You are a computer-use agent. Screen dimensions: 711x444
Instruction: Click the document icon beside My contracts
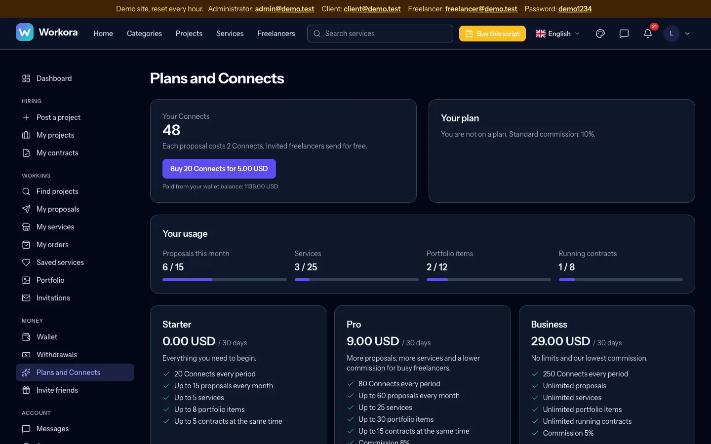pyautogui.click(x=26, y=153)
